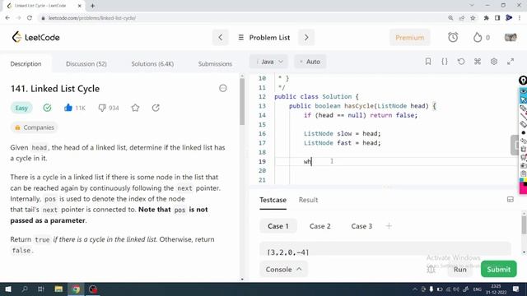
Task: Open the Solutions (6.4K) tab
Action: 152,64
